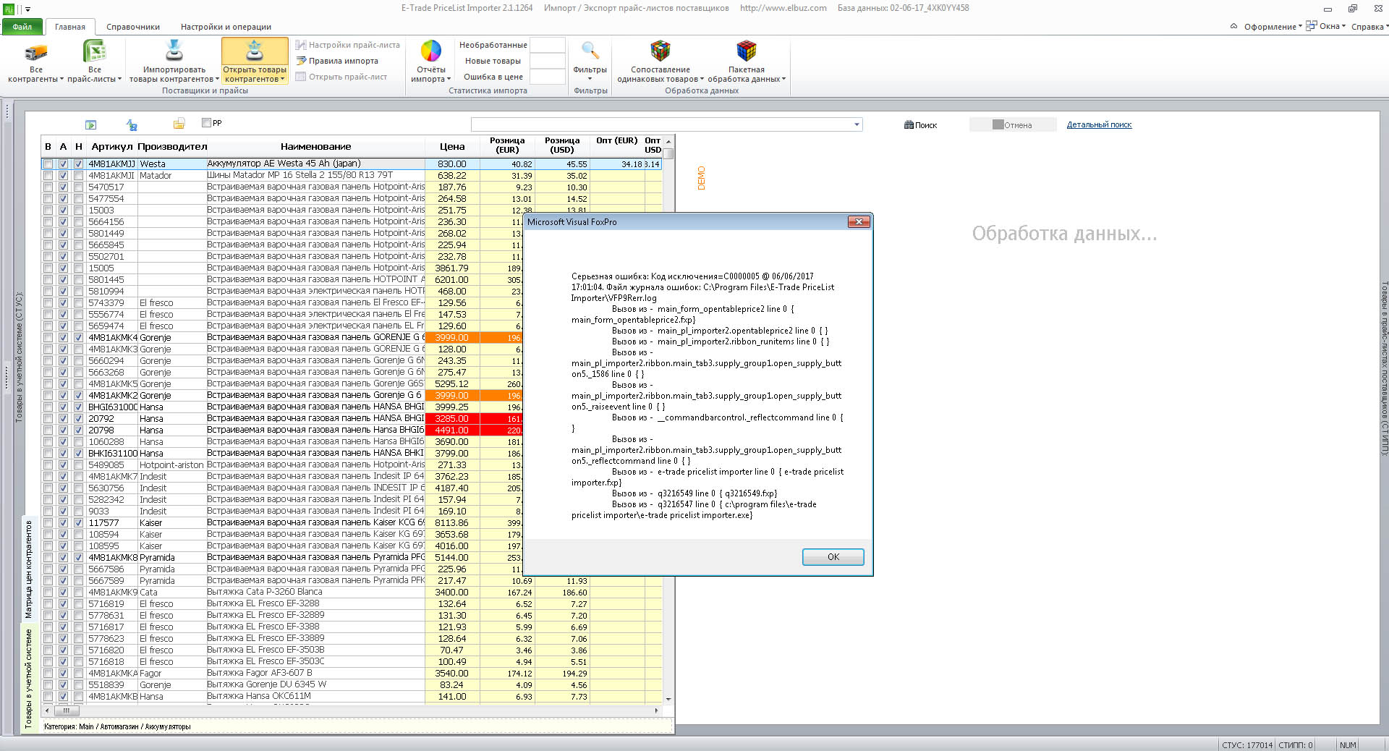Click the Наименование column header
1389x751 pixels.
(315, 146)
